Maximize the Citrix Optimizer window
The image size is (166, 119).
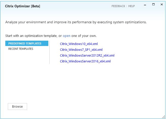[x=153, y=4]
